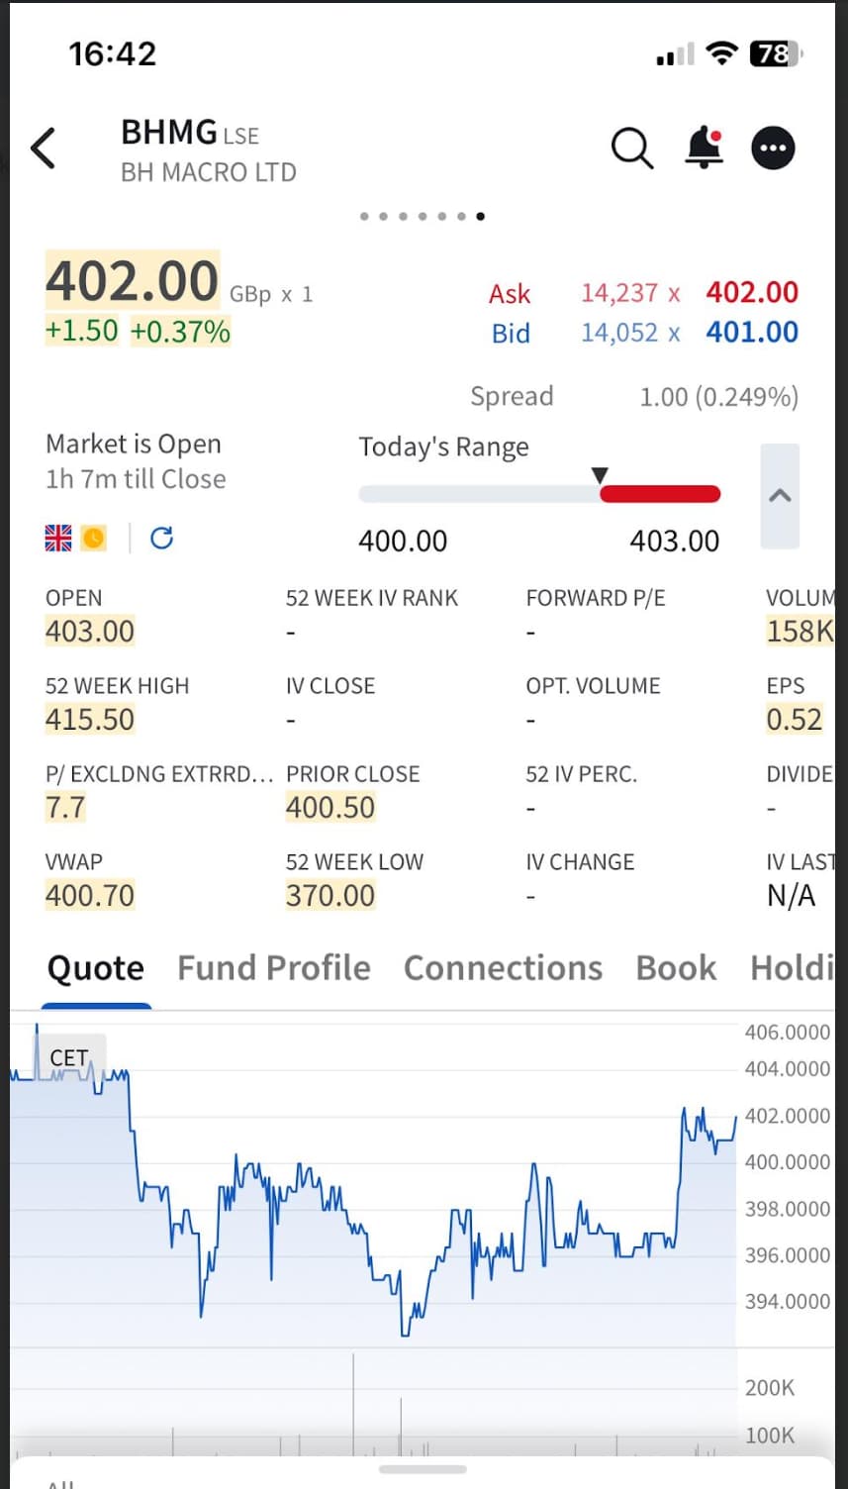Open the search magnifier icon
This screenshot has height=1489, width=848.
631,149
